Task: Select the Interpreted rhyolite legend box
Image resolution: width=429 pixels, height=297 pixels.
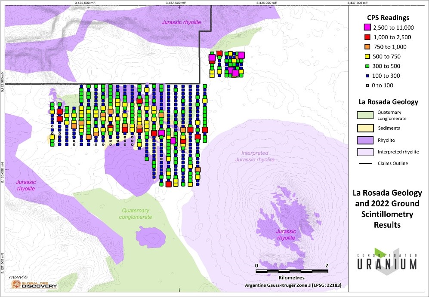Action: [365, 152]
